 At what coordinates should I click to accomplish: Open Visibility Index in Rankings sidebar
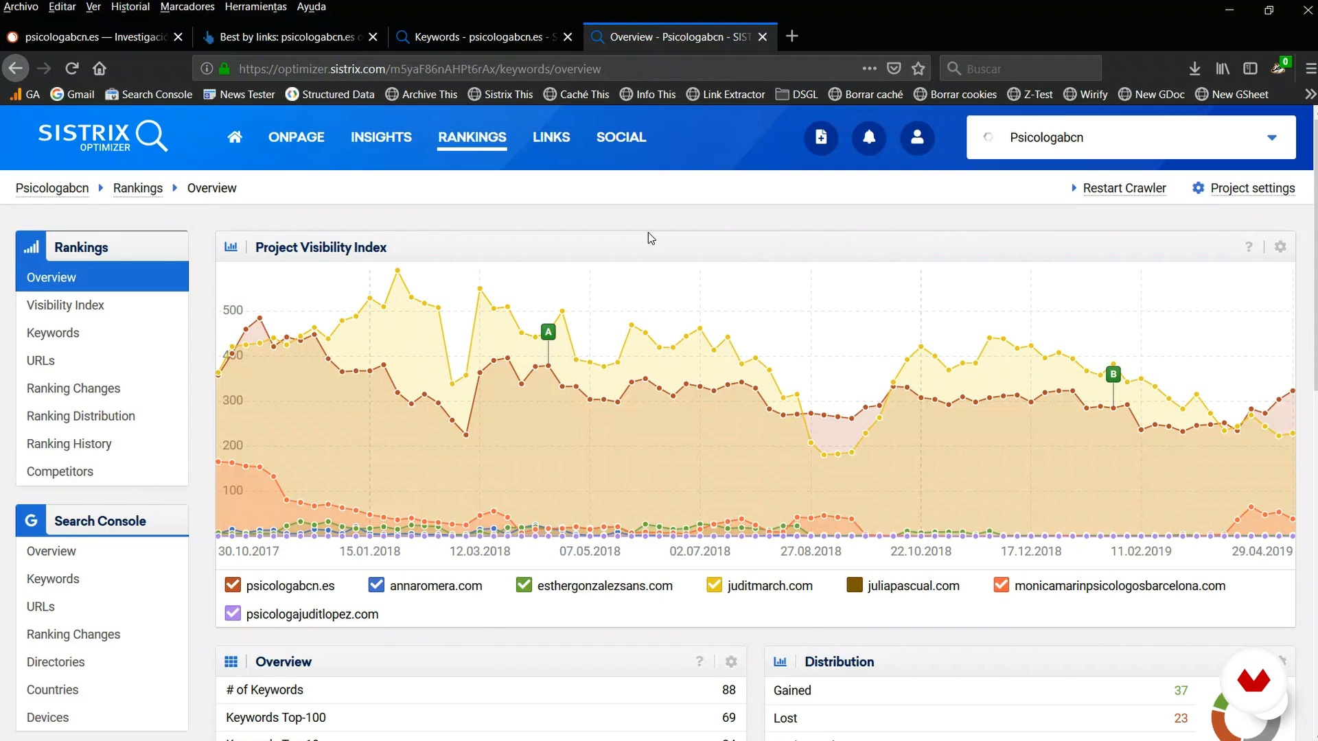click(65, 305)
